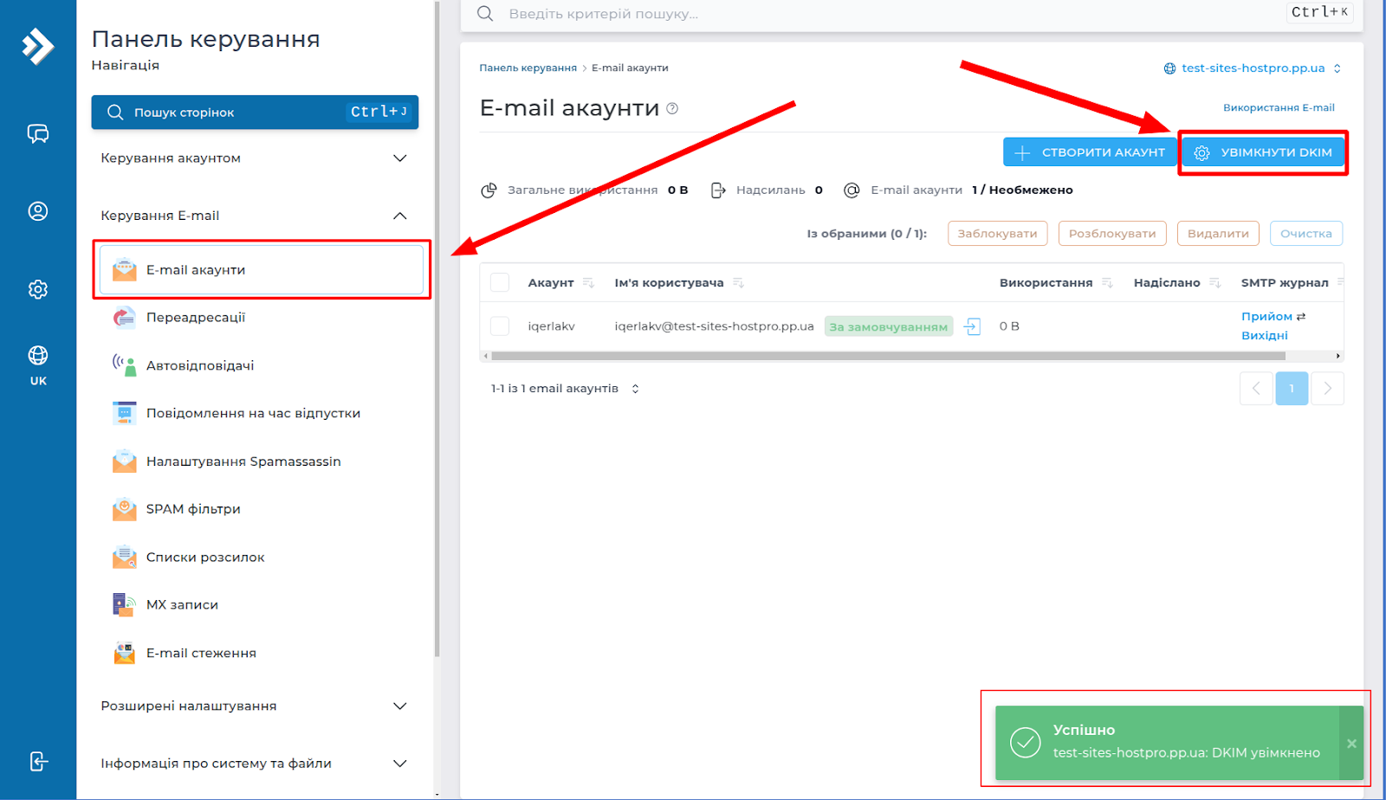1386x800 pixels.
Task: Click the Повідомлення на час відпустки icon
Action: coord(125,413)
